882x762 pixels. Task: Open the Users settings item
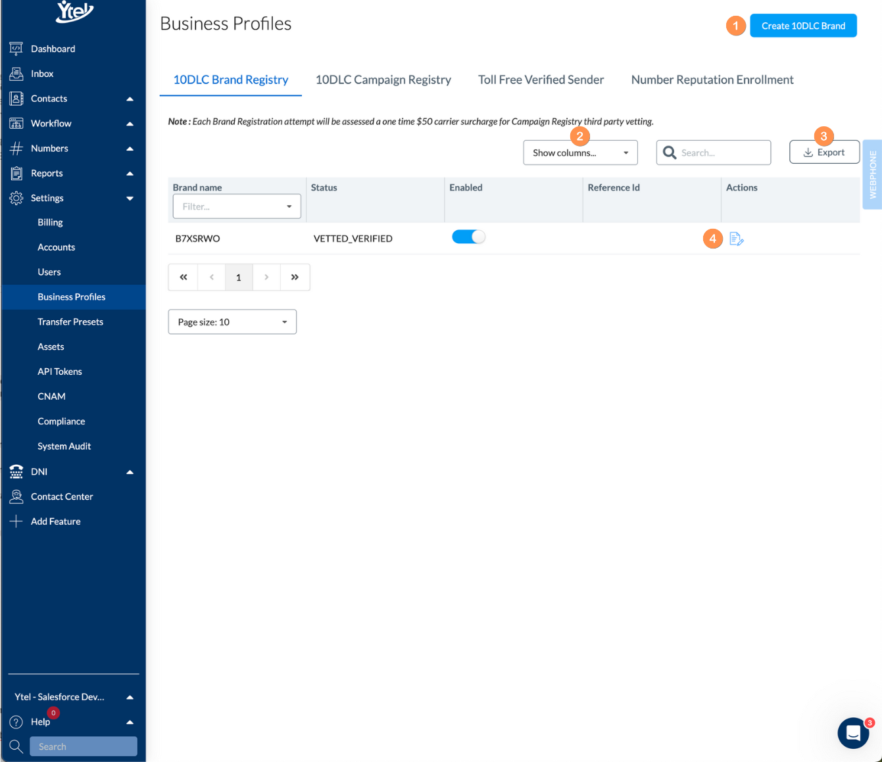49,272
